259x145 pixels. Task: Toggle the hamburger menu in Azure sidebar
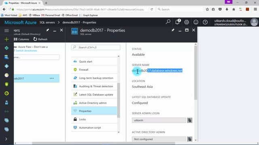[x=6, y=31]
